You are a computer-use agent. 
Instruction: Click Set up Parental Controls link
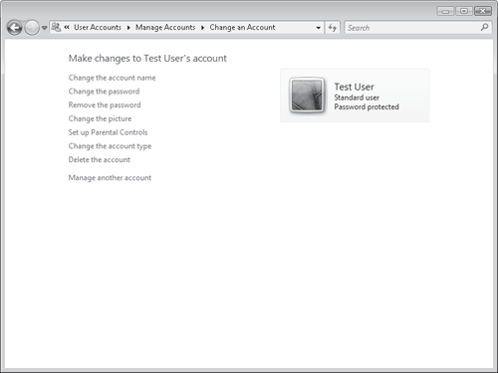click(x=108, y=132)
